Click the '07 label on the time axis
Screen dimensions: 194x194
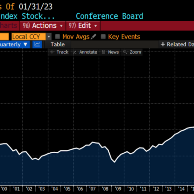tap(92, 189)
